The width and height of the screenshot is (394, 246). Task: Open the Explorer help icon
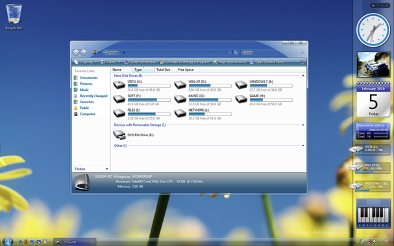(302, 62)
